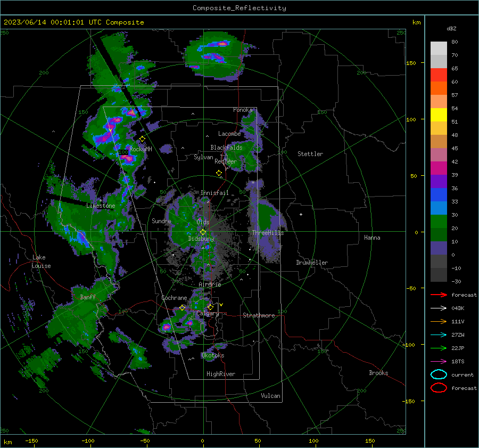Click the Lacombe city label
The image size is (479, 448).
click(229, 134)
